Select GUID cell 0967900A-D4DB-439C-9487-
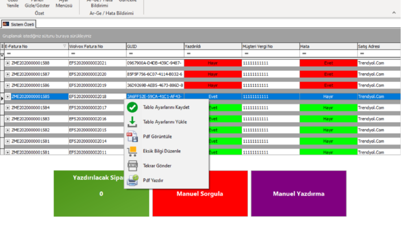Image resolution: width=401 pixels, height=225 pixels. (155, 63)
